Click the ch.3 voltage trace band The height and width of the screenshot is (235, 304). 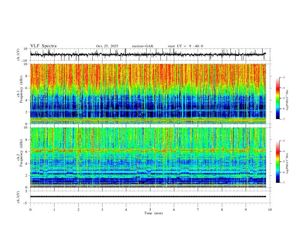coord(148,197)
